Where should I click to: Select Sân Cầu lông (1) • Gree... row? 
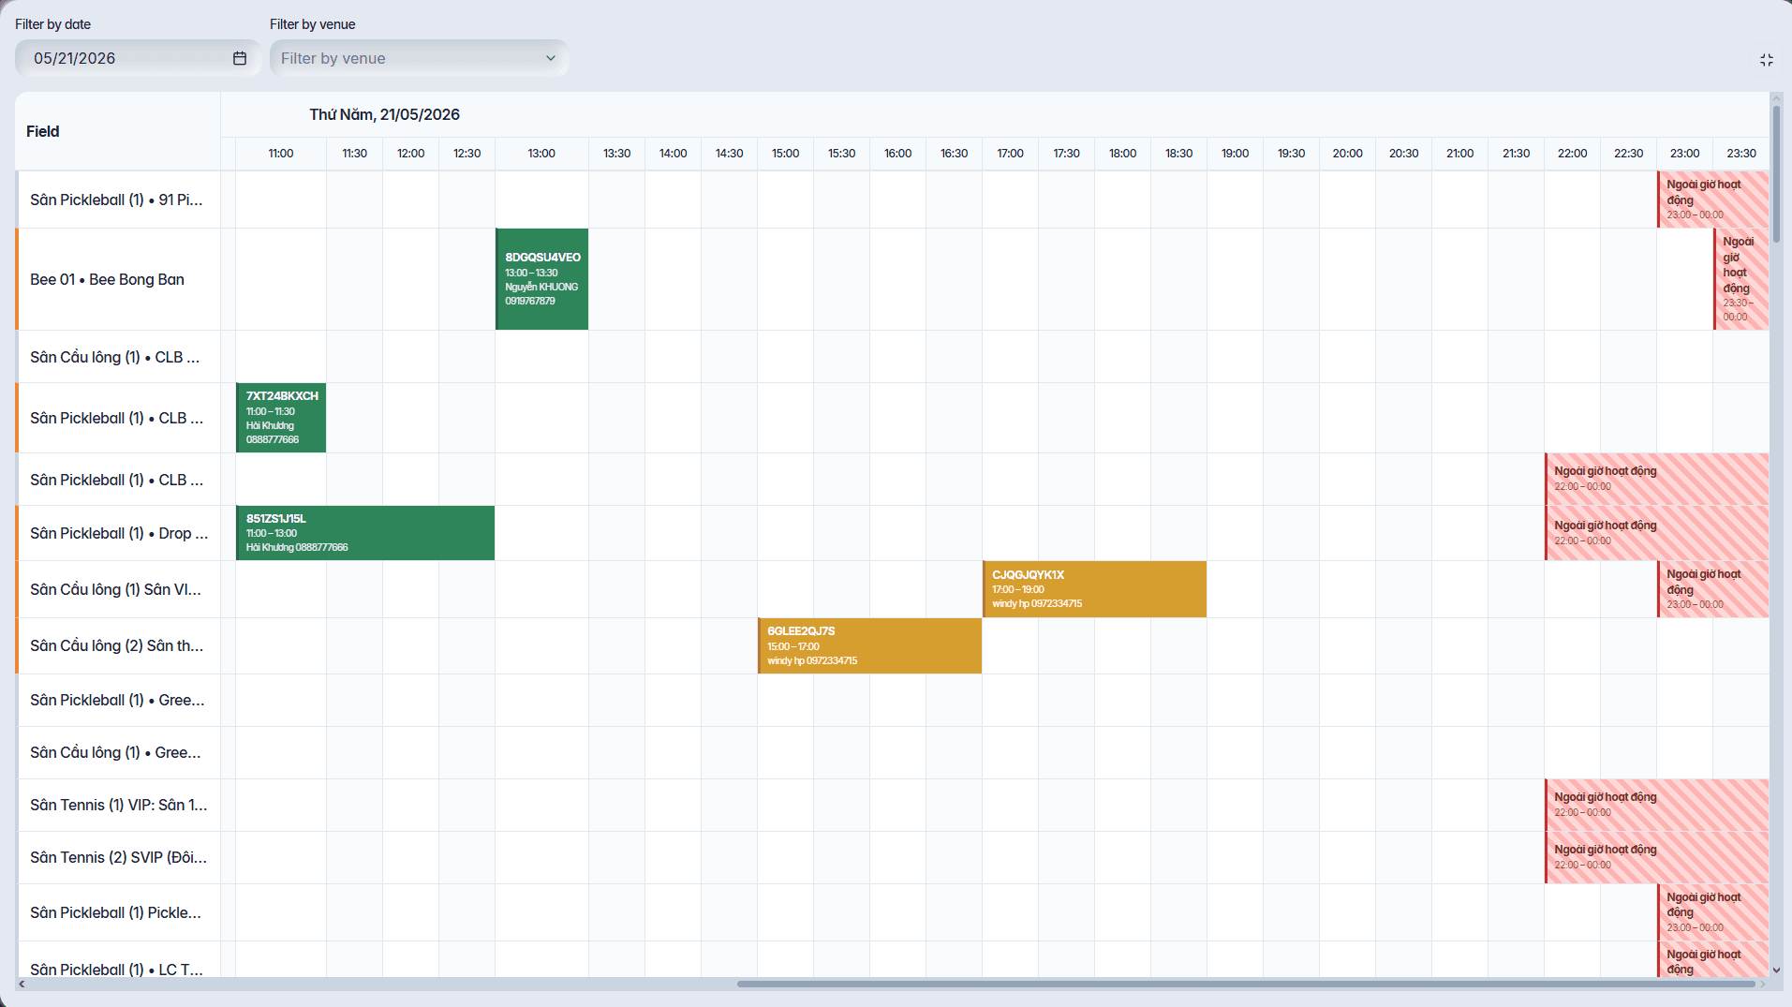(118, 752)
